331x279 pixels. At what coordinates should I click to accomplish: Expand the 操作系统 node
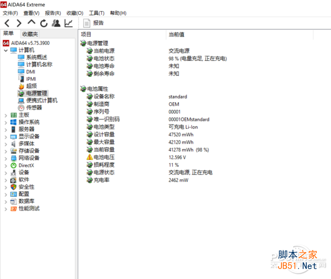coord(6,123)
